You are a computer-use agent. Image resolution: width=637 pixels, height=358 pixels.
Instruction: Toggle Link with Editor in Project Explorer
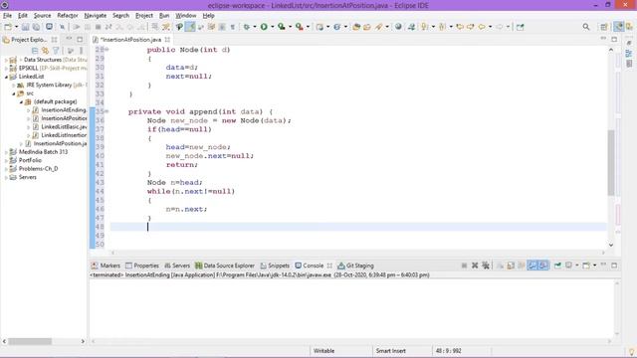45,51
